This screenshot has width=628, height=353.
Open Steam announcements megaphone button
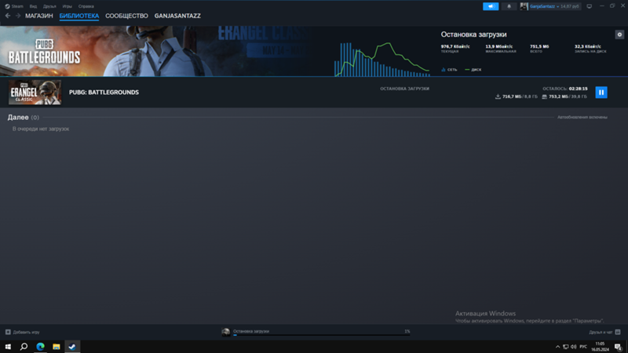click(x=490, y=6)
